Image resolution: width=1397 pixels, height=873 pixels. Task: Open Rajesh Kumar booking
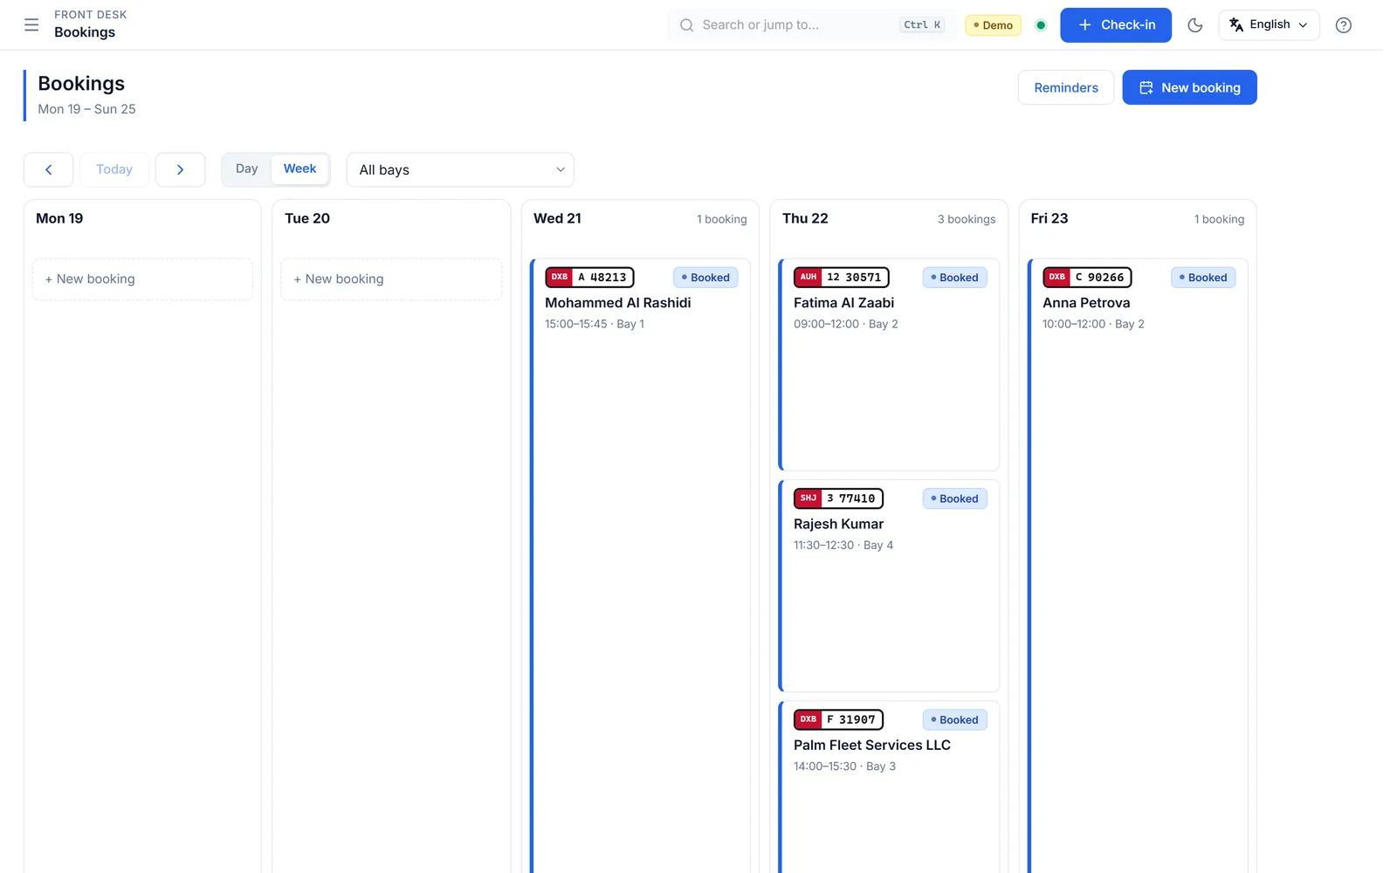(x=889, y=586)
